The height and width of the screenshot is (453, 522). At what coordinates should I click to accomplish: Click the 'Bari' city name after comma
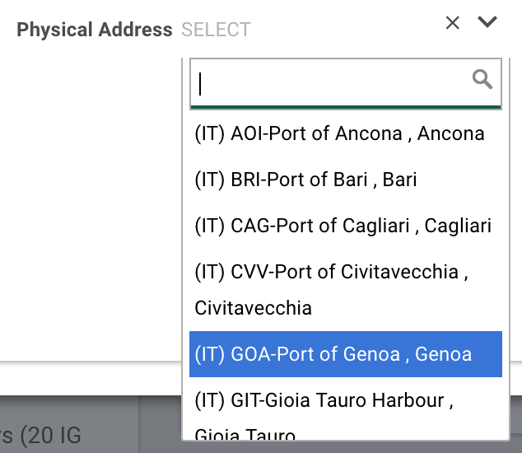(399, 180)
